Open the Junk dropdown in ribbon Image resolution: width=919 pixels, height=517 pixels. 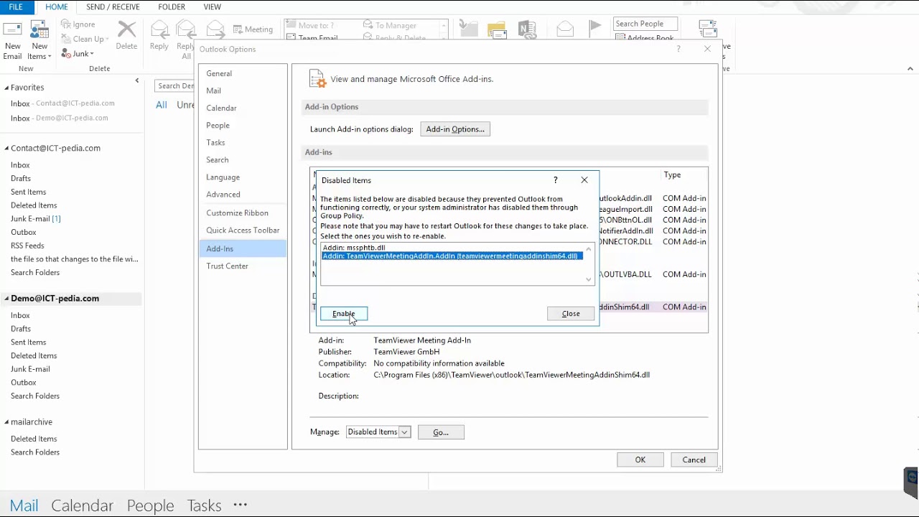[x=78, y=54]
